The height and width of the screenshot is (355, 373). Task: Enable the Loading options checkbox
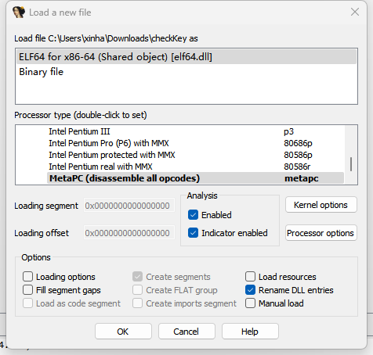click(27, 277)
